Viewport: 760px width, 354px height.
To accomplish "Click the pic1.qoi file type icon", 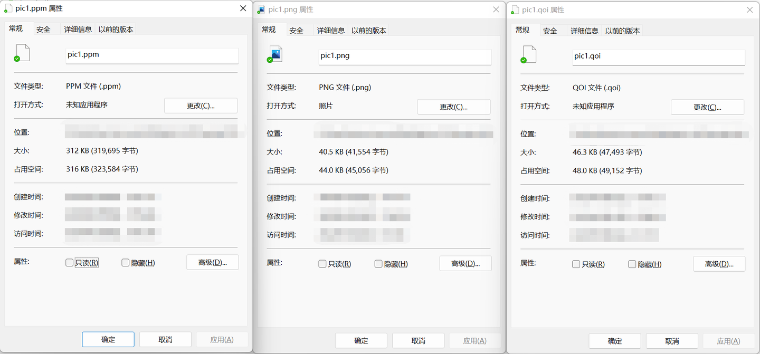I will point(528,54).
